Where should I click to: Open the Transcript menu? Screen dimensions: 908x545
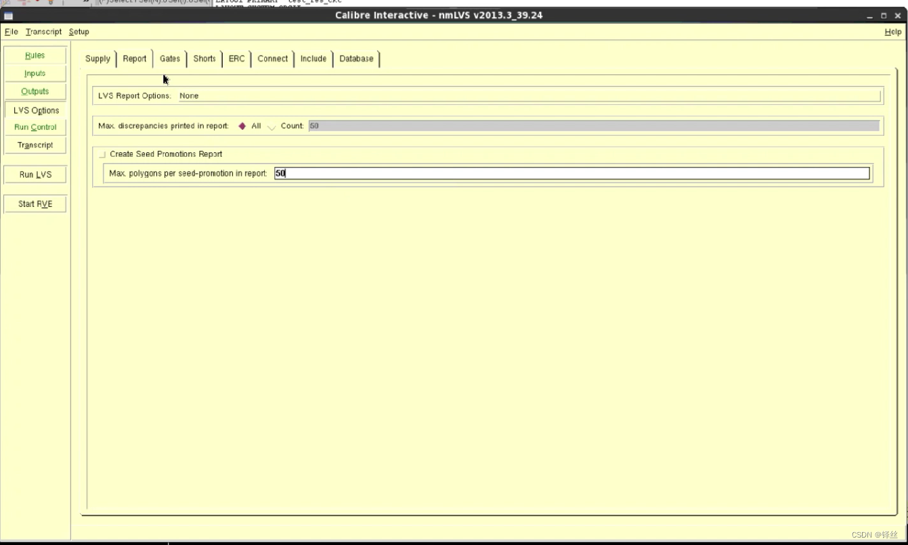pos(43,32)
